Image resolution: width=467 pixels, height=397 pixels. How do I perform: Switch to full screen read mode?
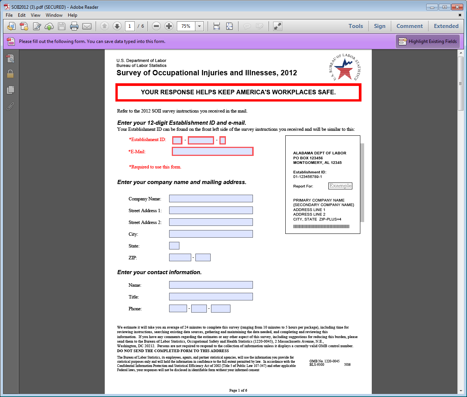tap(278, 26)
